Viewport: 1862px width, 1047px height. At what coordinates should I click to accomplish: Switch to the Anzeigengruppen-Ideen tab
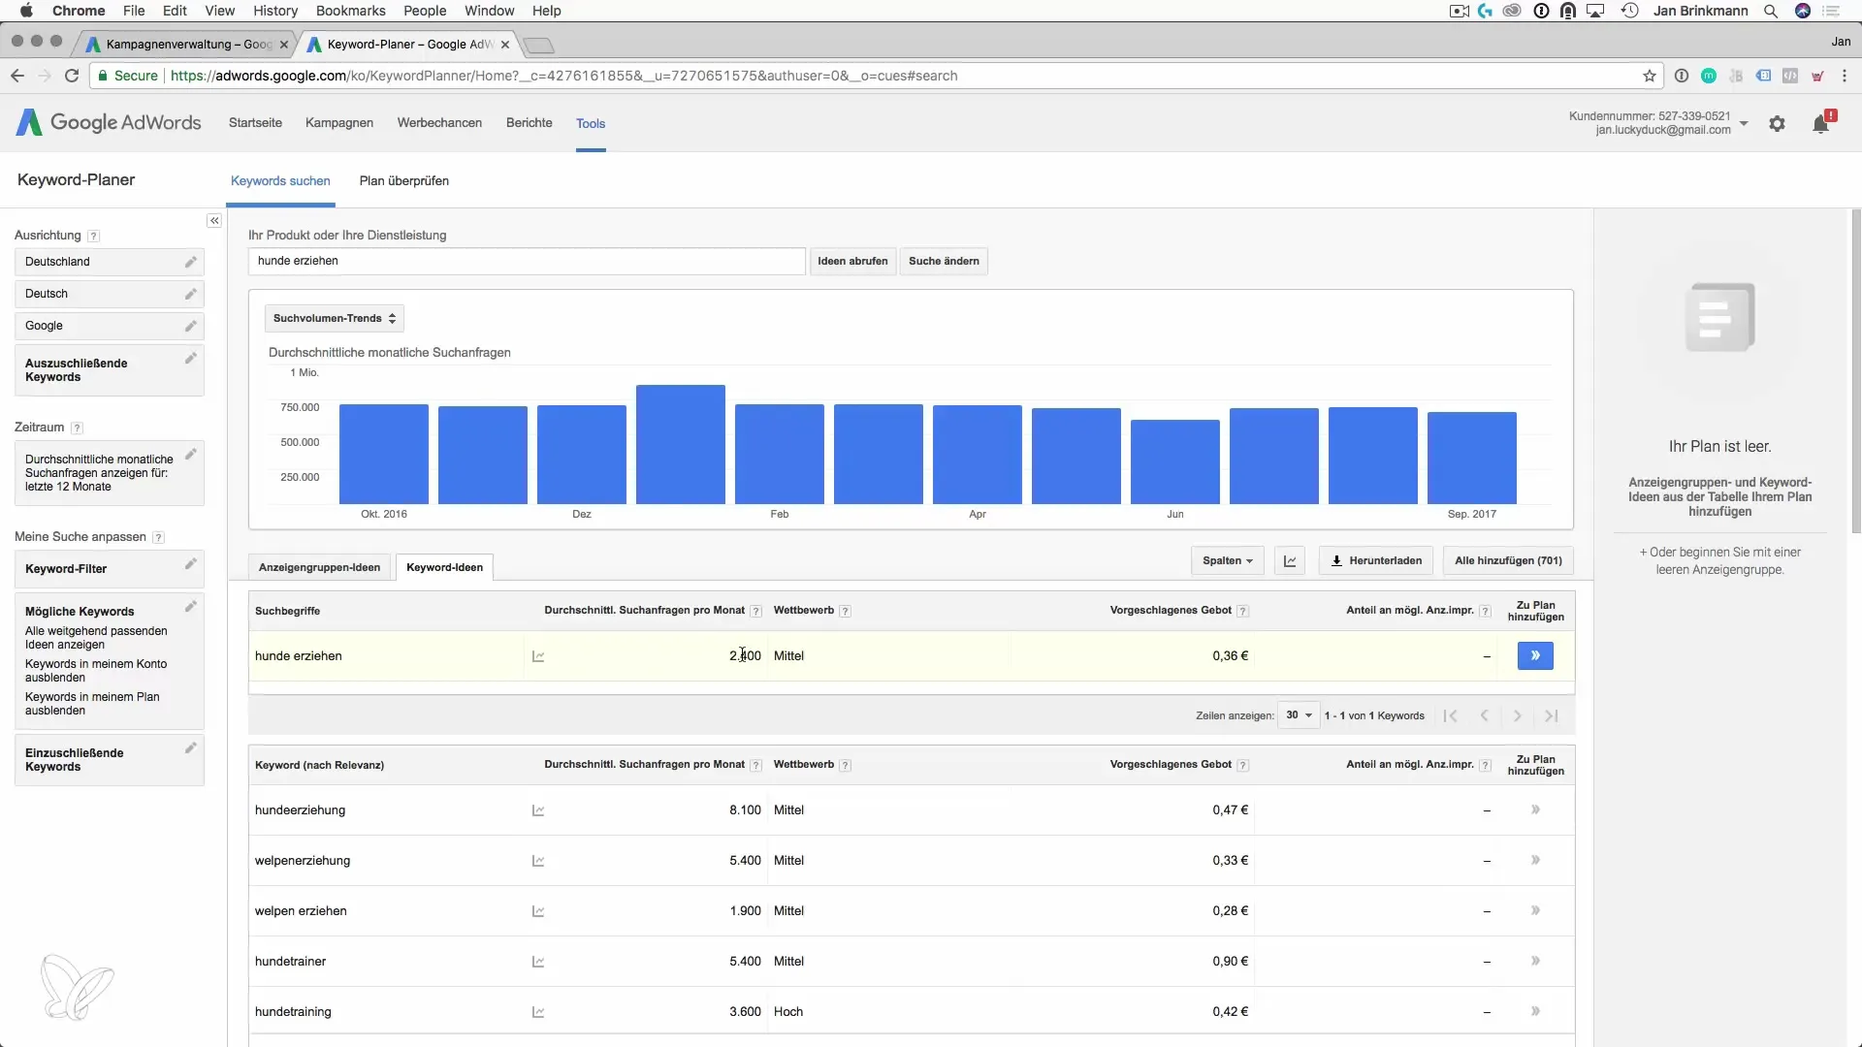tap(319, 567)
